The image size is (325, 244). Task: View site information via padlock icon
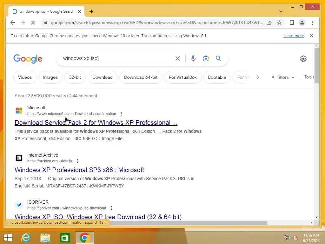tap(46, 23)
